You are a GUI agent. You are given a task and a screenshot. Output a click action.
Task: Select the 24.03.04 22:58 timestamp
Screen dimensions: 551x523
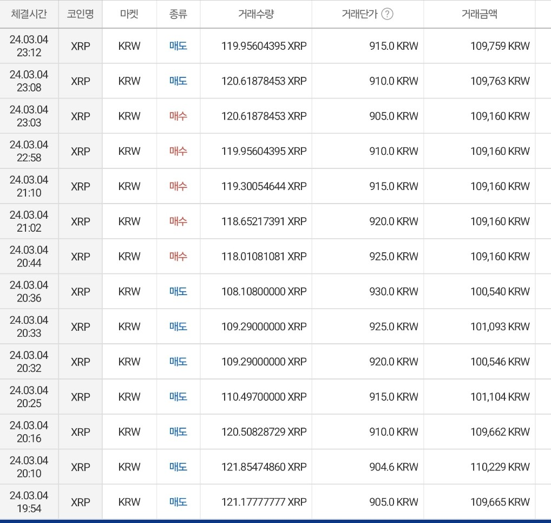(x=29, y=151)
